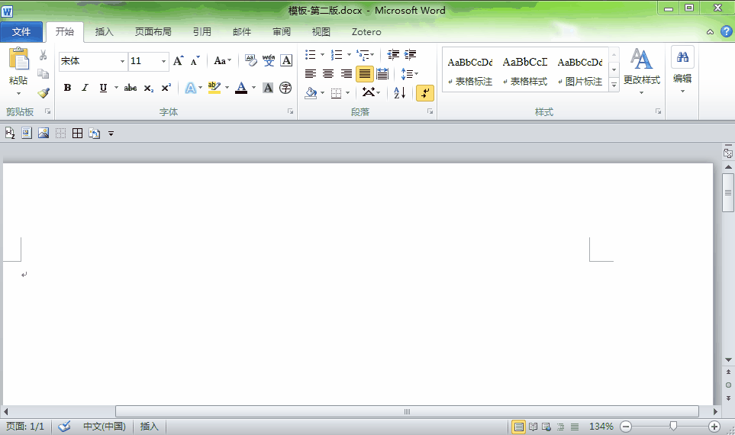Open the Font dialog launcher
This screenshot has height=435, width=735.
290,111
